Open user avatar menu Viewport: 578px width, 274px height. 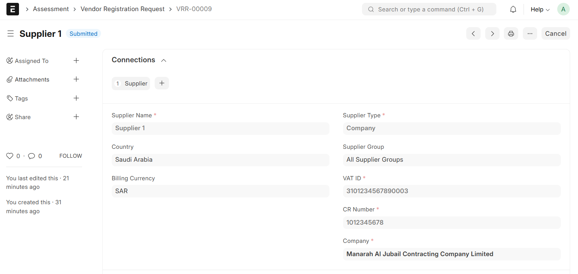563,9
